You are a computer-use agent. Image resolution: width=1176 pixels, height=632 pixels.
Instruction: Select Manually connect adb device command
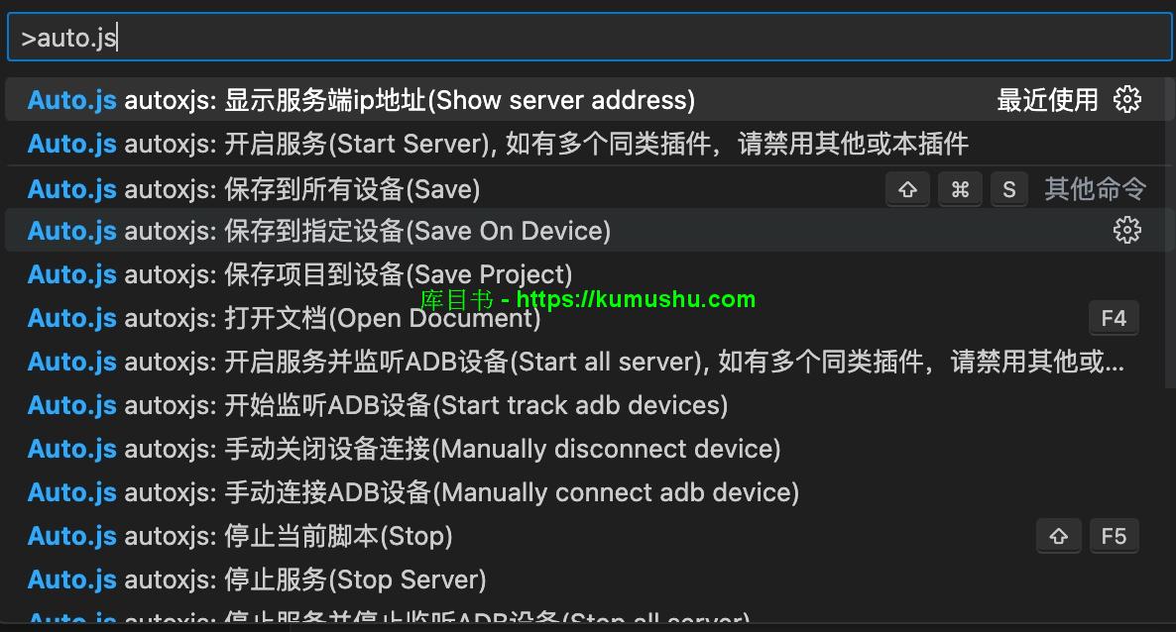tap(588, 491)
